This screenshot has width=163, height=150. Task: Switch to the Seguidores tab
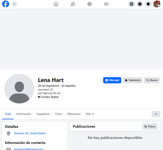(43, 114)
